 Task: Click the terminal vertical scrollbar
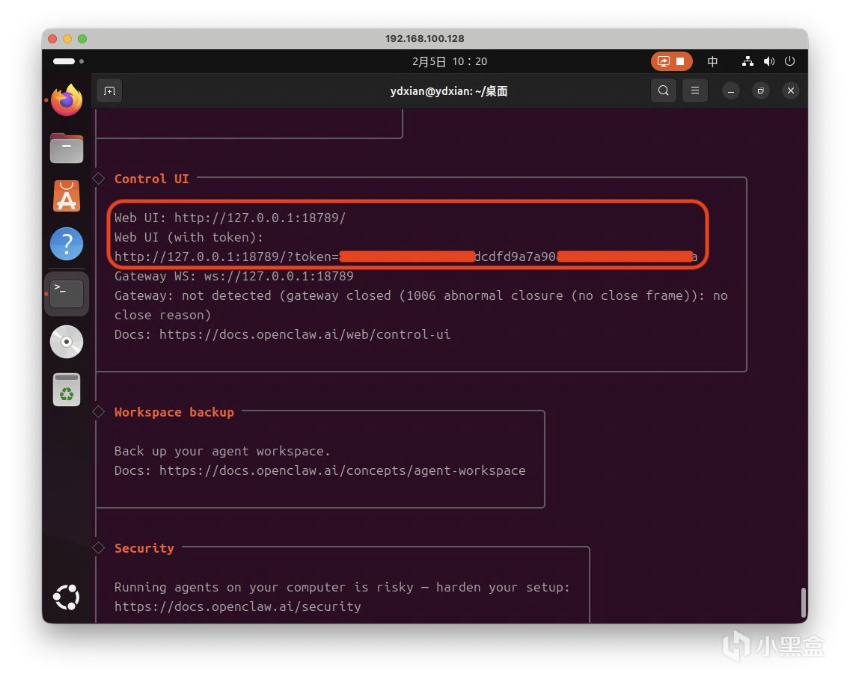coord(804,603)
